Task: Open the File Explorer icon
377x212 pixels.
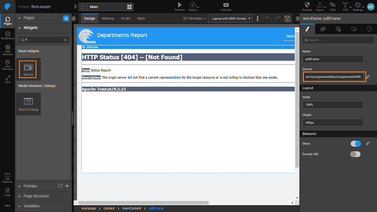Action: coord(7,176)
